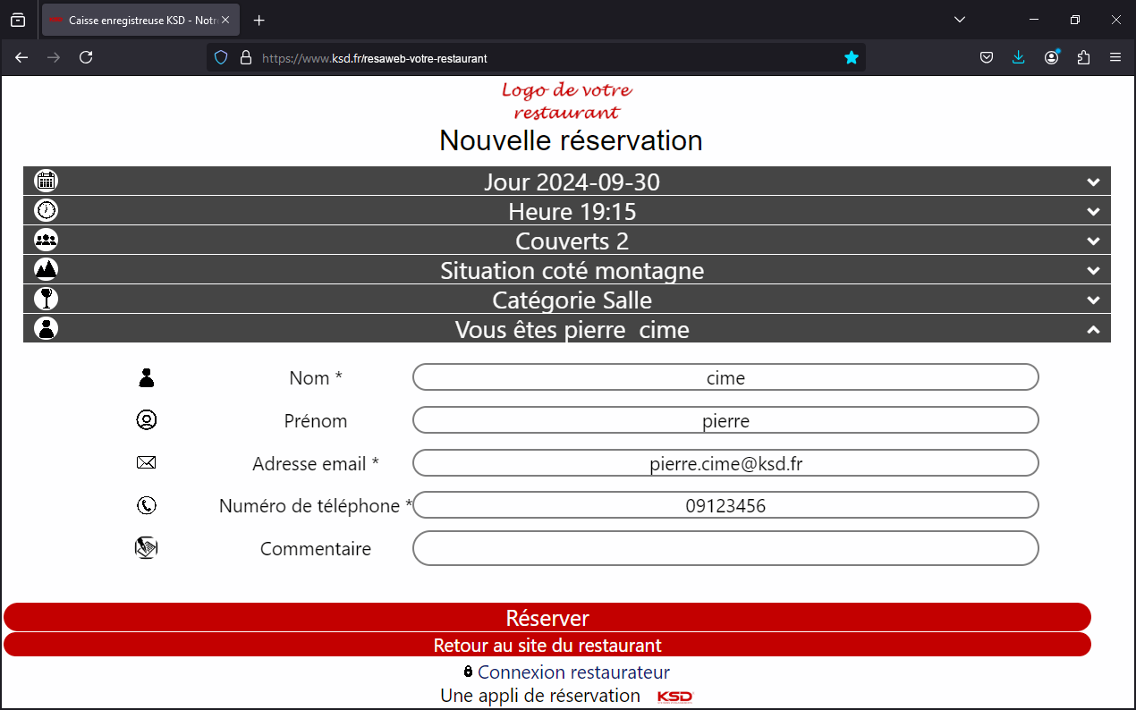Click the wine glass icon beside Catégorie
Viewport: 1136px width, 710px height.
(46, 299)
